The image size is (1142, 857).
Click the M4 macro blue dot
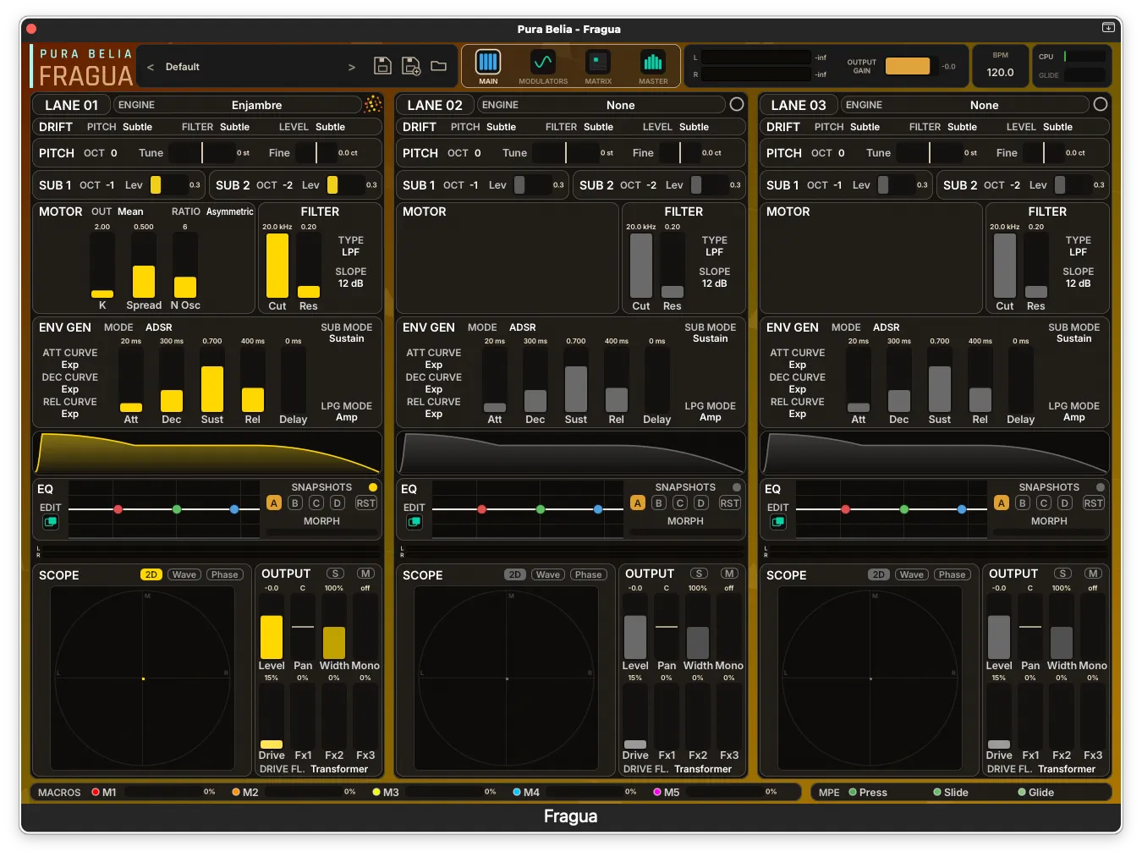517,793
